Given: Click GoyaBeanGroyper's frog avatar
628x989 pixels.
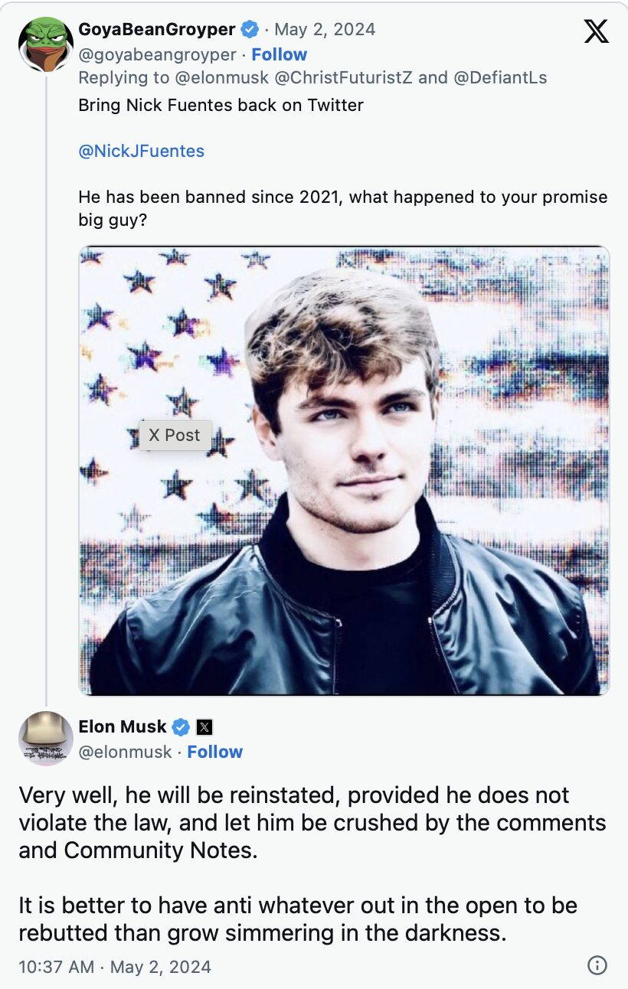Looking at the screenshot, I should click(45, 44).
